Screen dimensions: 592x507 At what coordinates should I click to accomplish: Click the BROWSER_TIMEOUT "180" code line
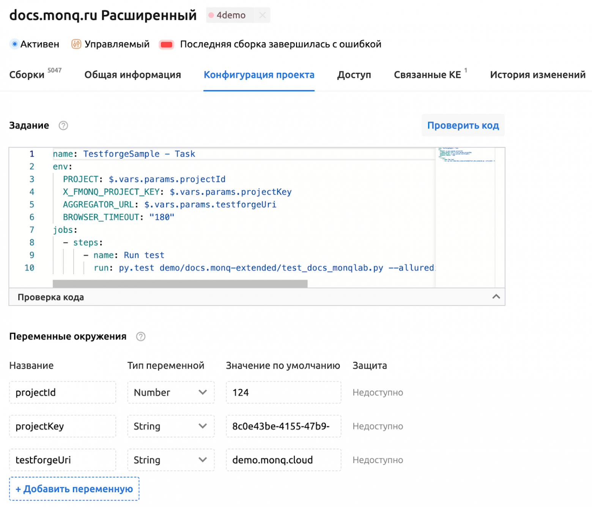coord(119,217)
